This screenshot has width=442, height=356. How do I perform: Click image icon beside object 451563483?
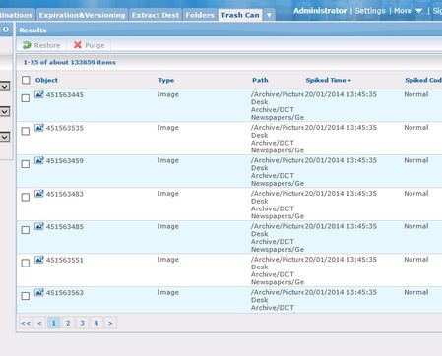pyautogui.click(x=39, y=194)
